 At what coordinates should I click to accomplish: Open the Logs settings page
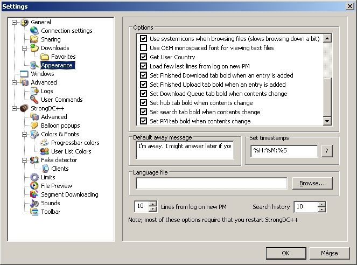(47, 91)
